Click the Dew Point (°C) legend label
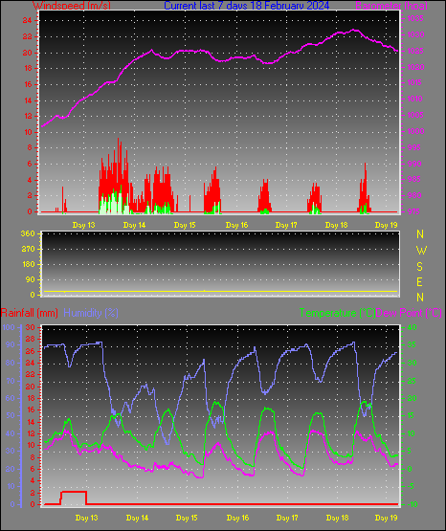Image resolution: width=446 pixels, height=531 pixels. pos(409,313)
